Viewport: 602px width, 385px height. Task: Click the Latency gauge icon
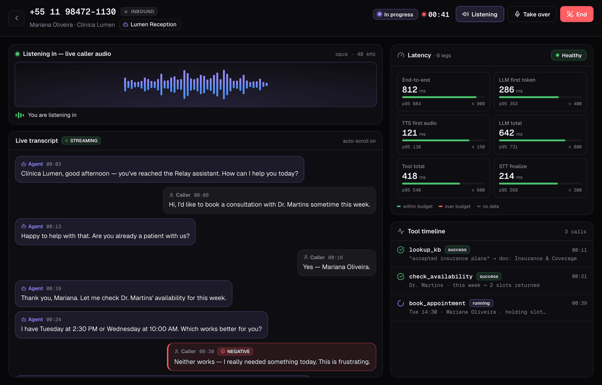[x=401, y=55]
